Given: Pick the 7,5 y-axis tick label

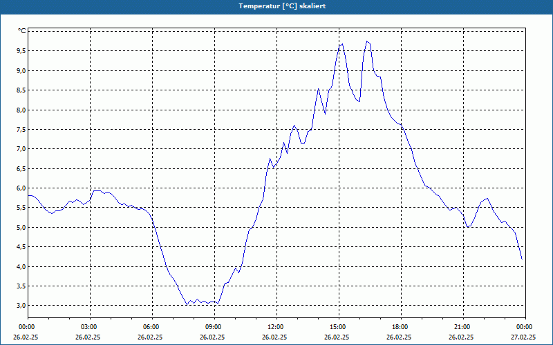Looking at the screenshot, I should coord(21,130).
